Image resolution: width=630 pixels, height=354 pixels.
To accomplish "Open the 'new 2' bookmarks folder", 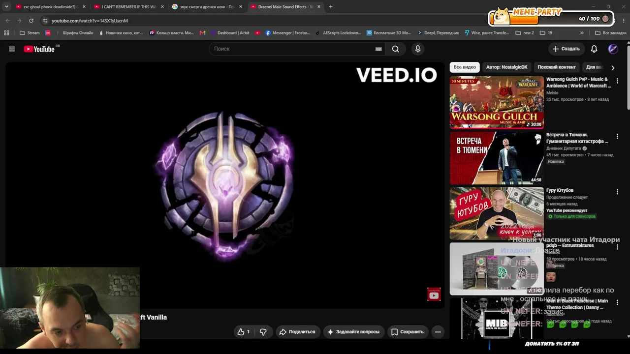I will coord(525,33).
